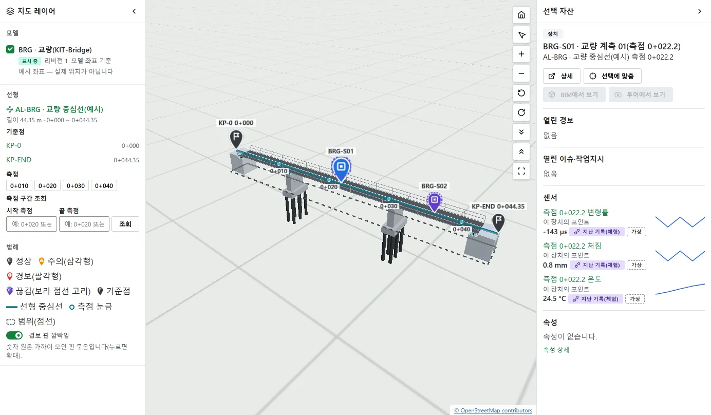Uncheck the BRG 교량(KIT-Bridge) model checkbox
711x415 pixels.
click(10, 50)
